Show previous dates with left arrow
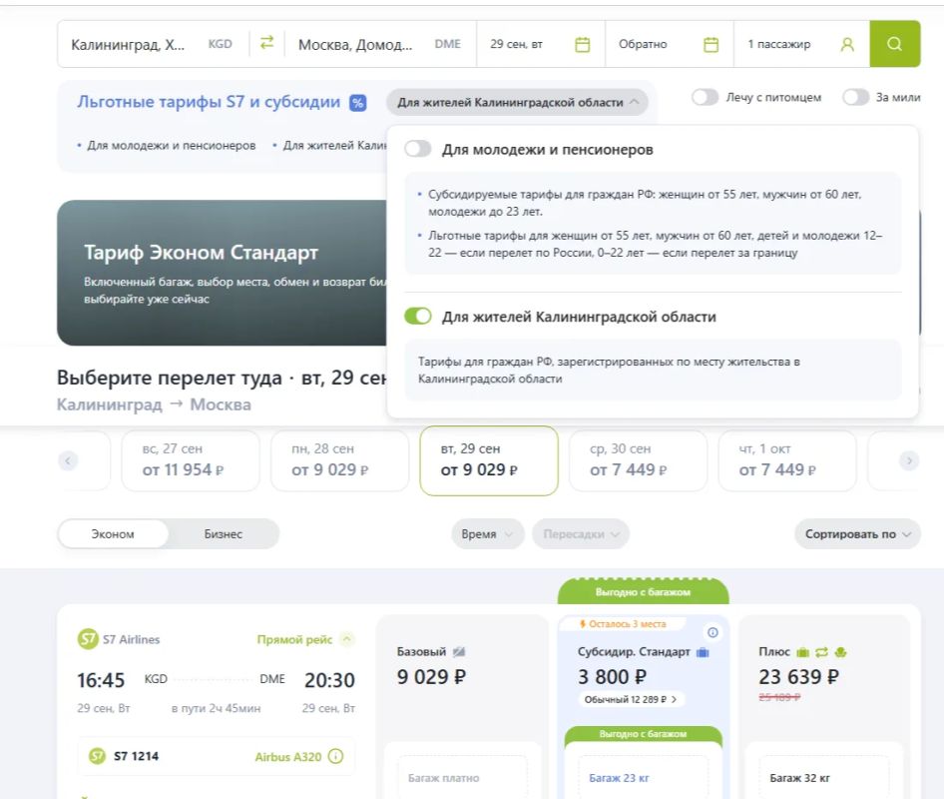 pos(68,461)
